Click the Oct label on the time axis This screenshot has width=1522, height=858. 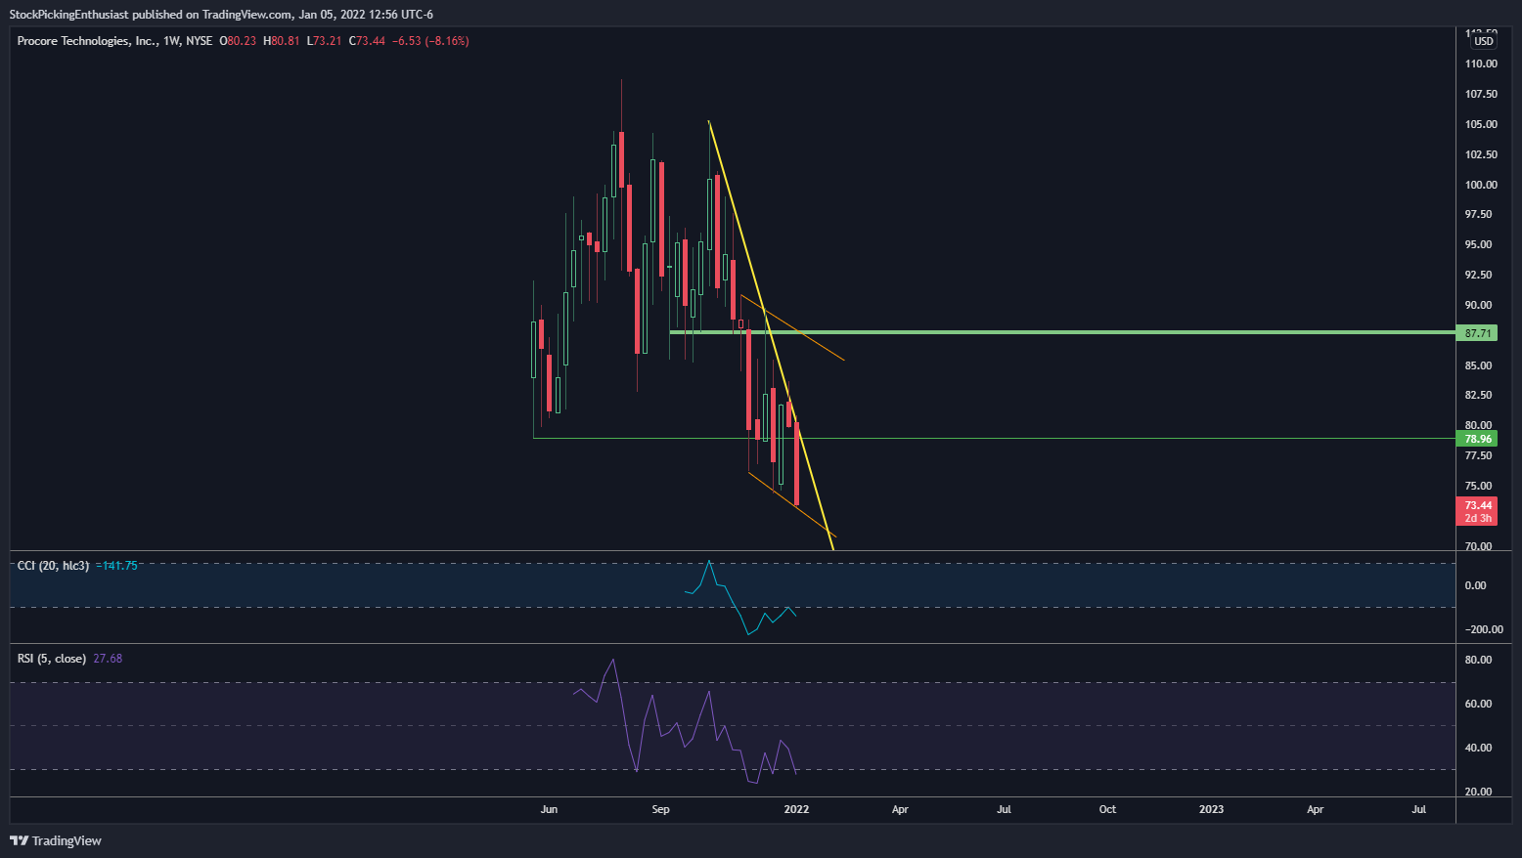tap(1107, 809)
